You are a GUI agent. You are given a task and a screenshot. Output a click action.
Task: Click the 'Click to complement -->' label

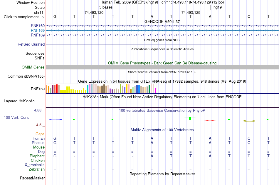pos(24,17)
